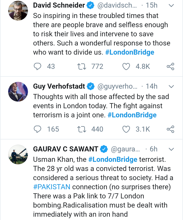
Task: Reply to Guy Verhofstadt's tweet
Action: click(x=37, y=129)
